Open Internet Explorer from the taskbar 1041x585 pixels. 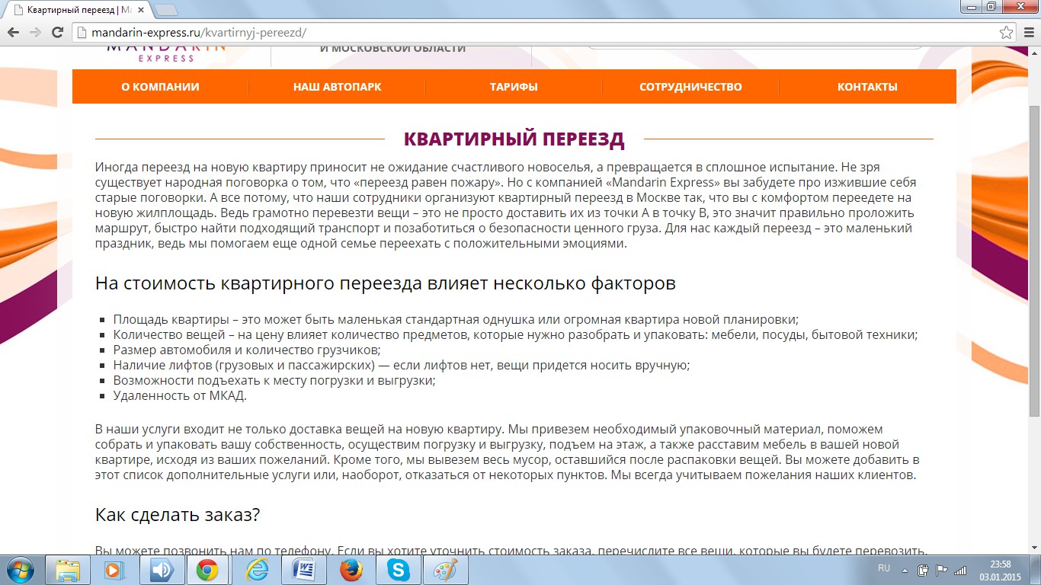[255, 570]
